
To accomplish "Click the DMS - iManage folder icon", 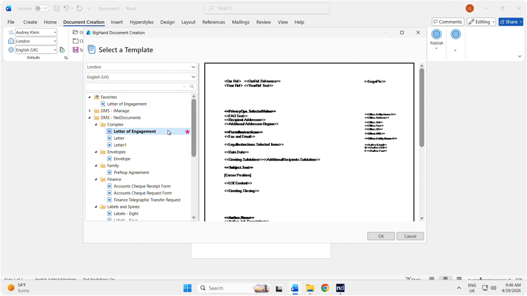I will click(x=97, y=111).
